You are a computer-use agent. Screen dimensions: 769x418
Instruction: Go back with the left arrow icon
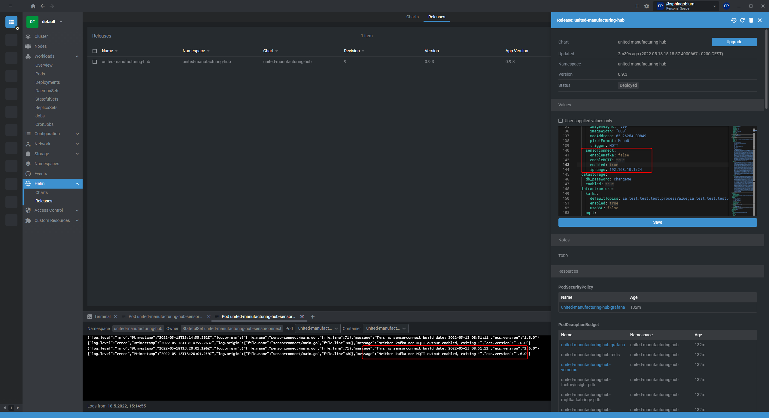point(42,6)
